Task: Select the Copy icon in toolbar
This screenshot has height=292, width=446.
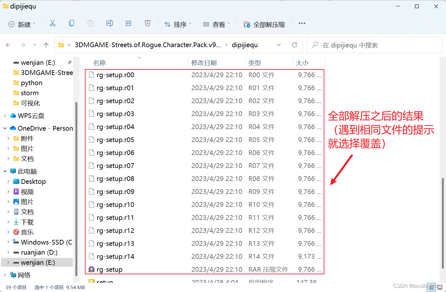Action: click(x=72, y=23)
